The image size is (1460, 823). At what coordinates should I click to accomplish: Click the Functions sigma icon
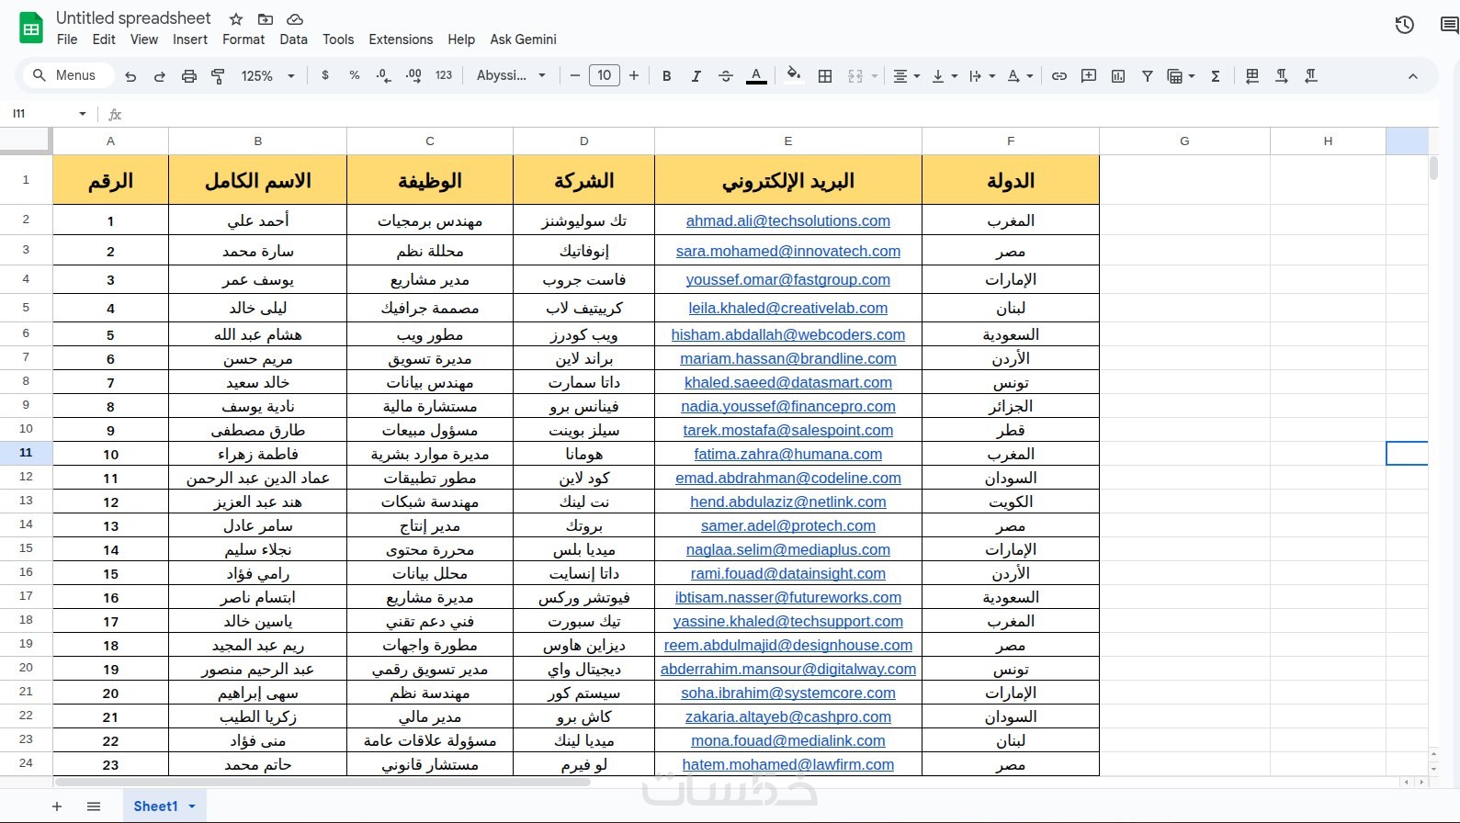click(1216, 76)
